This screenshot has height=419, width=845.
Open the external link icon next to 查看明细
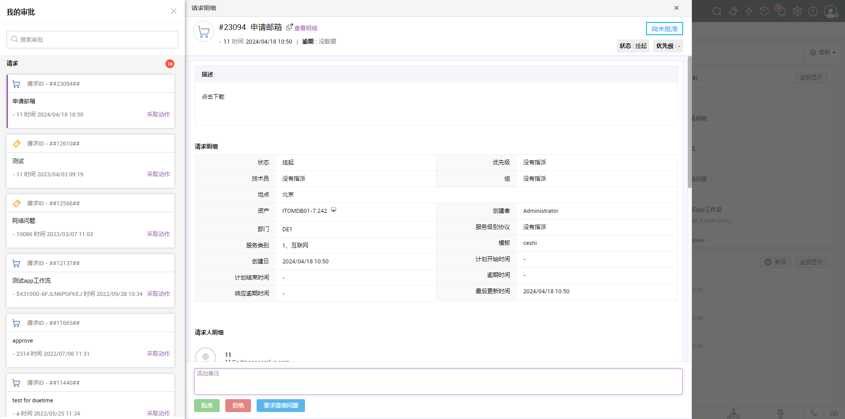click(x=289, y=27)
